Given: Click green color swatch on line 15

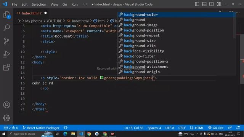Looking at the screenshot, I should click(102, 78).
